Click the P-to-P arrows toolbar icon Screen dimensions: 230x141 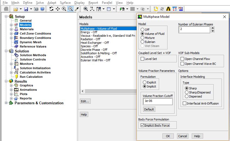(175, 9)
